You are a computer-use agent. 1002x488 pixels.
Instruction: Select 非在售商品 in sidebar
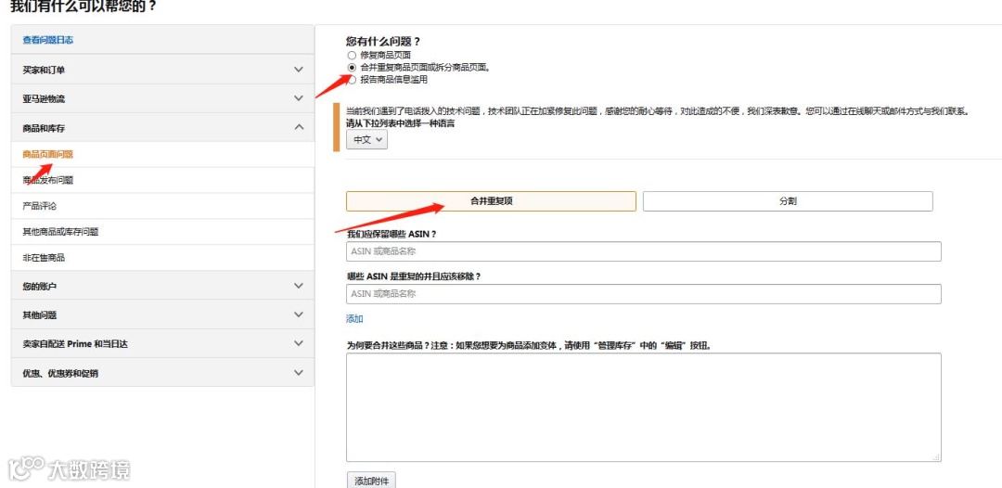point(44,258)
